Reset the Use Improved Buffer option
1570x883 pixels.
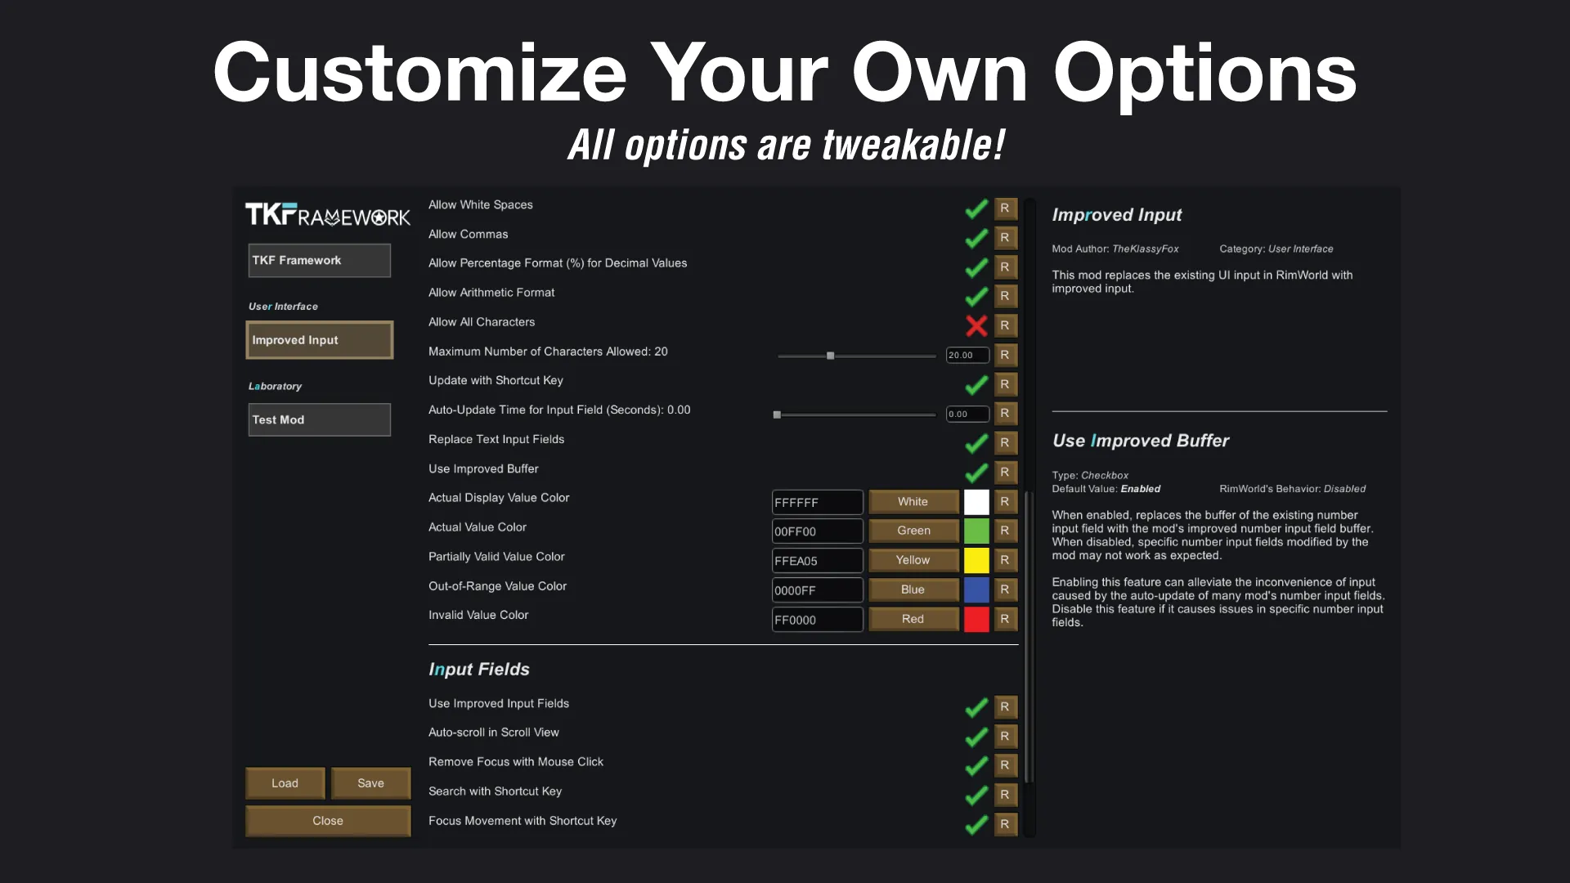tap(1005, 472)
